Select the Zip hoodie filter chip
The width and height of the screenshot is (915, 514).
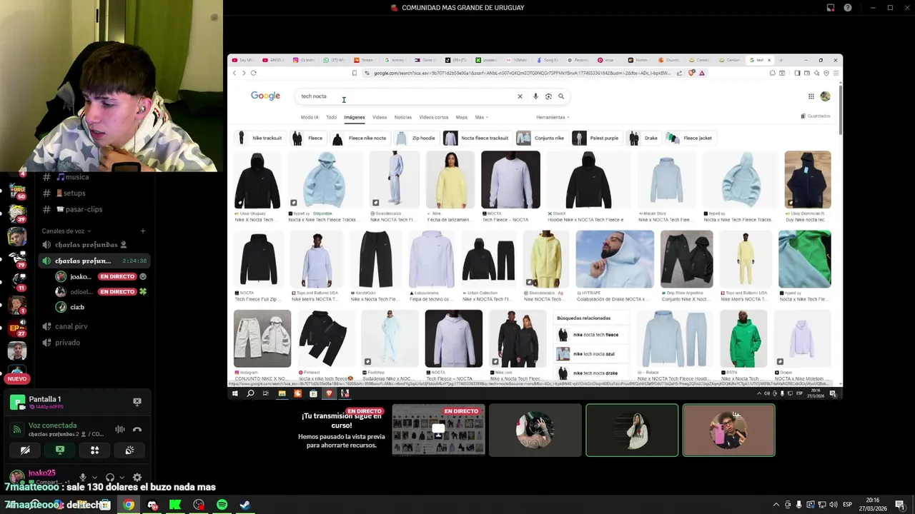tap(416, 138)
